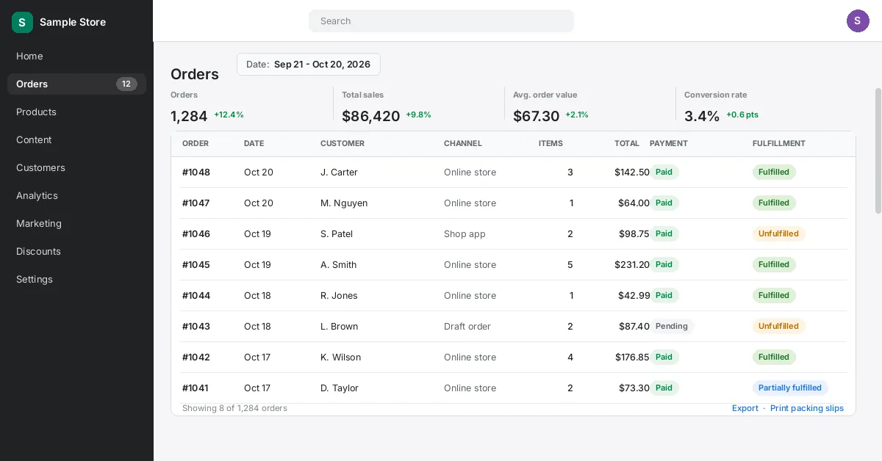Sort by CUSTOMER column header

pyautogui.click(x=343, y=143)
